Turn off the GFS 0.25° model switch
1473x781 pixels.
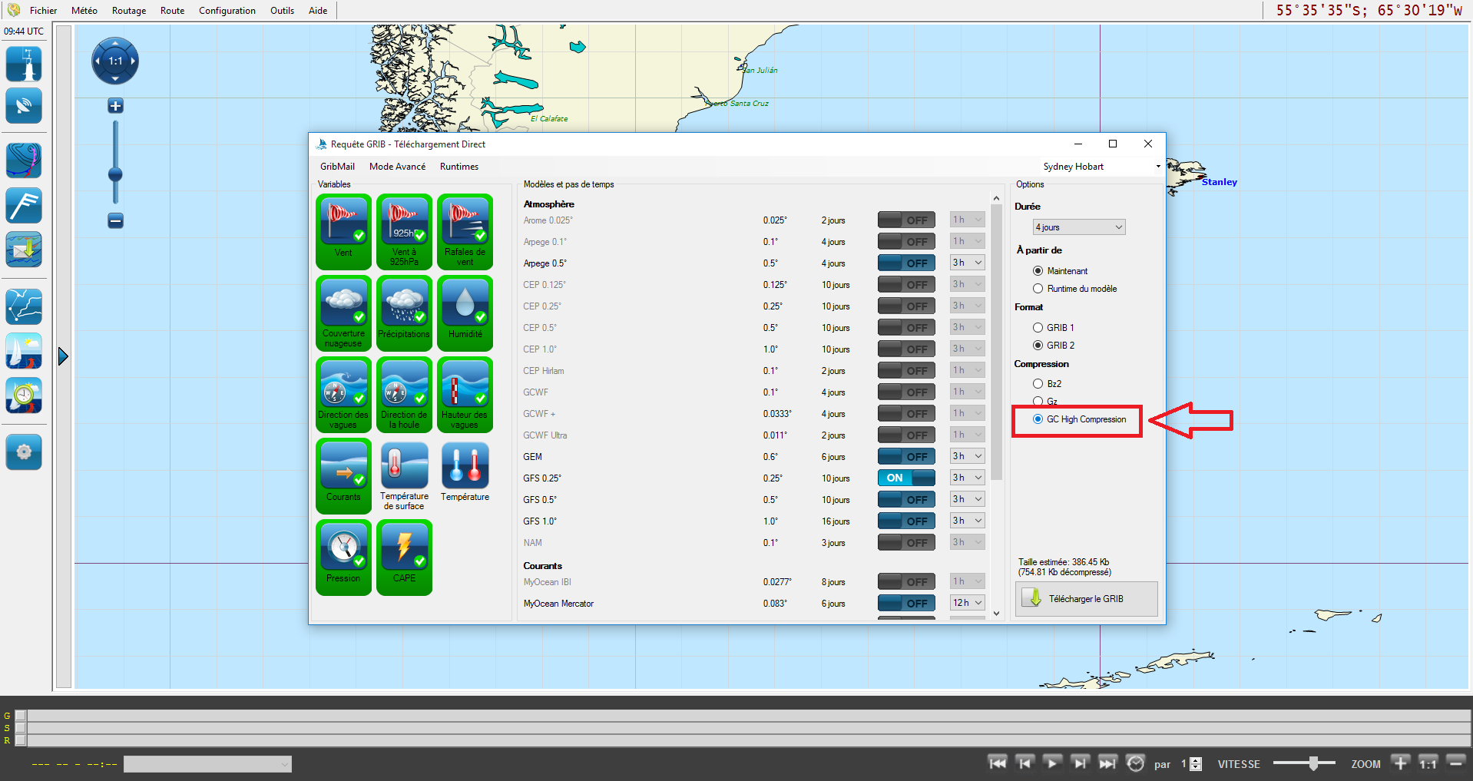coord(906,478)
